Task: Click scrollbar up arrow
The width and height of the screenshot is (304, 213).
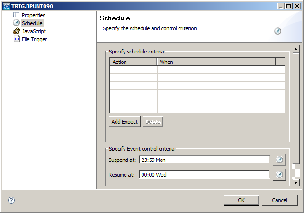Action: point(295,50)
